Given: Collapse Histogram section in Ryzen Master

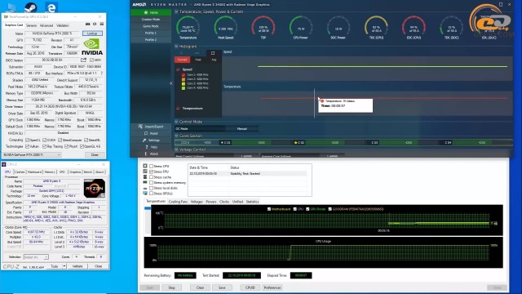Looking at the screenshot, I should [176, 47].
